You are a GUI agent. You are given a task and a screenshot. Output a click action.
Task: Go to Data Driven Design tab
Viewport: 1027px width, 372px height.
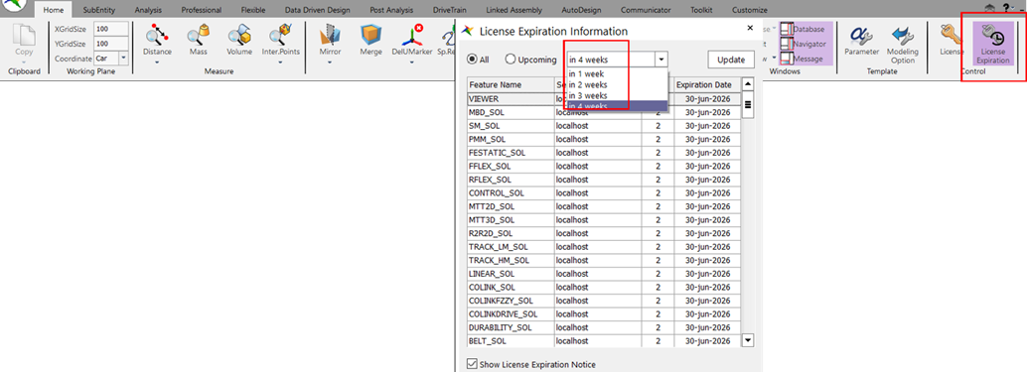(x=317, y=11)
